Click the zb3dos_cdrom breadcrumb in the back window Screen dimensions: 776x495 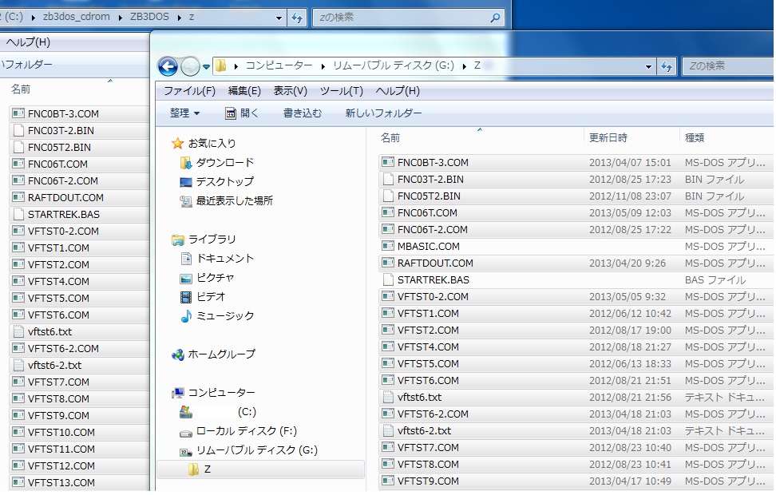pos(76,17)
